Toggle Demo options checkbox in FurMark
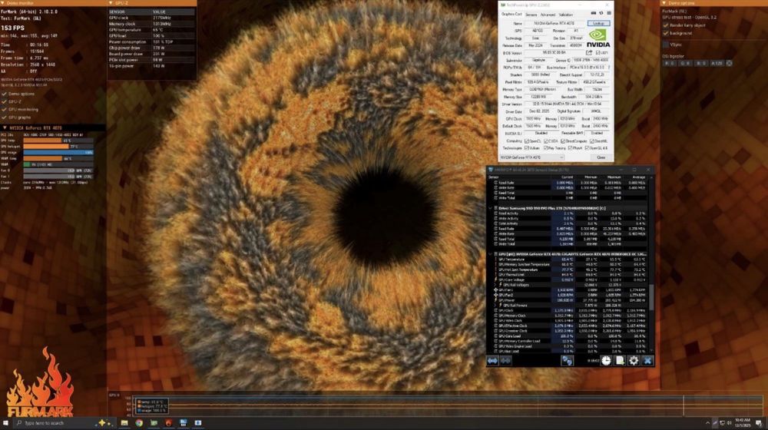Viewport: 768px width, 430px height. (x=5, y=94)
